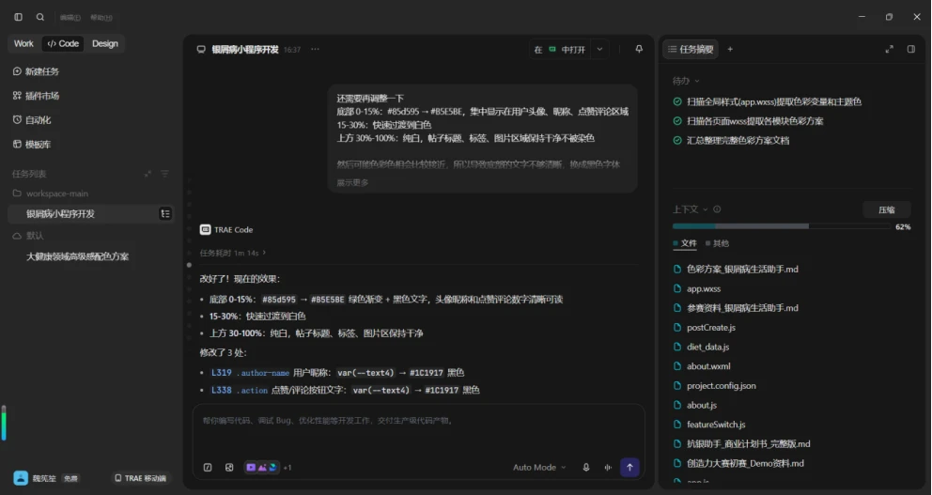
Task: Open L338 .action code link
Action: (240, 391)
